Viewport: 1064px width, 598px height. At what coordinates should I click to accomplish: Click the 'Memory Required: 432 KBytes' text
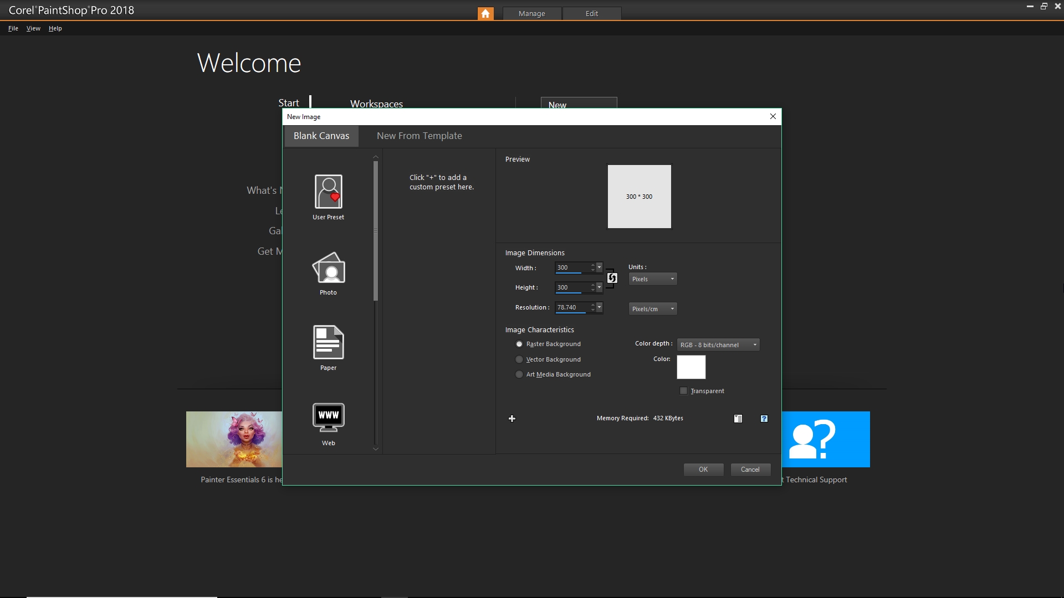pos(640,419)
